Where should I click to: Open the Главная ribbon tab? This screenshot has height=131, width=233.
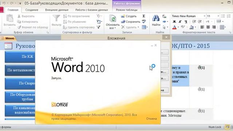13,10
